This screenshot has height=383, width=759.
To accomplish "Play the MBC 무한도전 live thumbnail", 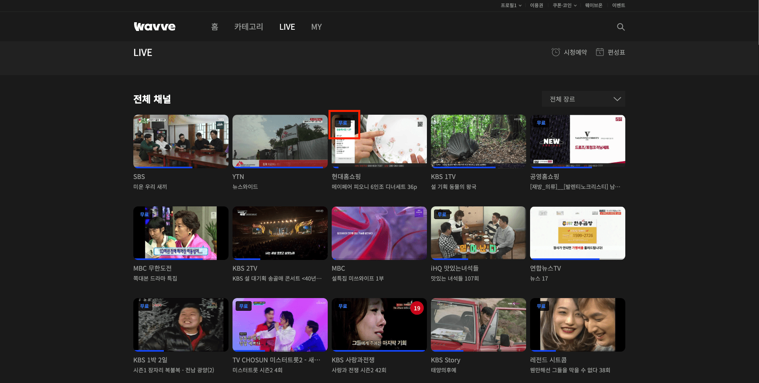I will click(181, 233).
